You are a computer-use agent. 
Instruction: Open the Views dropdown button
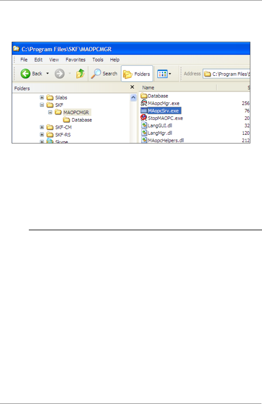click(164, 74)
